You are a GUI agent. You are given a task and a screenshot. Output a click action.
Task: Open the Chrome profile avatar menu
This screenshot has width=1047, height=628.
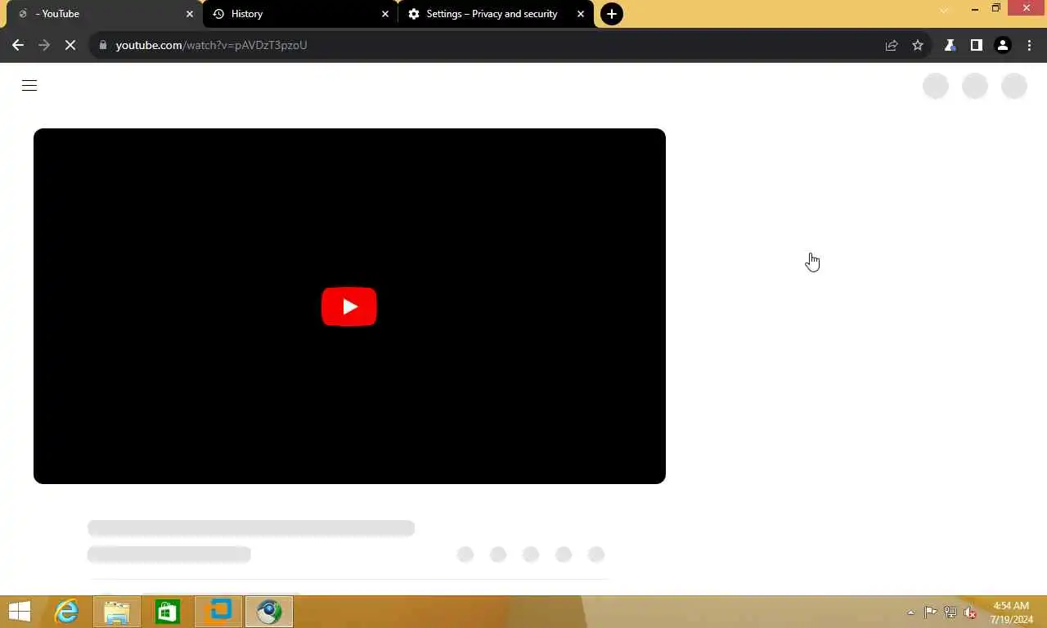pyautogui.click(x=1003, y=45)
